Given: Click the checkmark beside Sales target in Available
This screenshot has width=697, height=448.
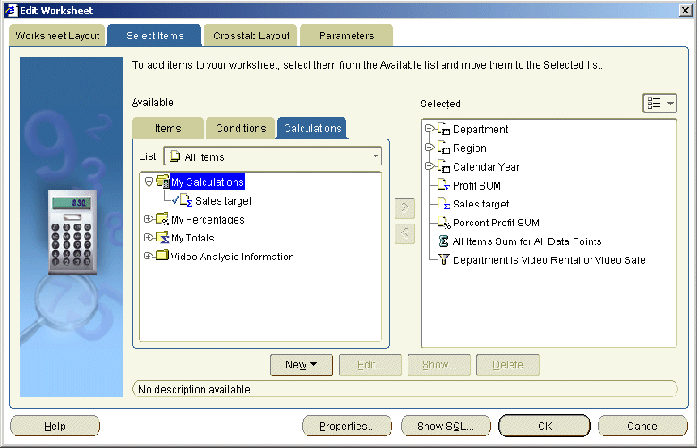Looking at the screenshot, I should (175, 200).
